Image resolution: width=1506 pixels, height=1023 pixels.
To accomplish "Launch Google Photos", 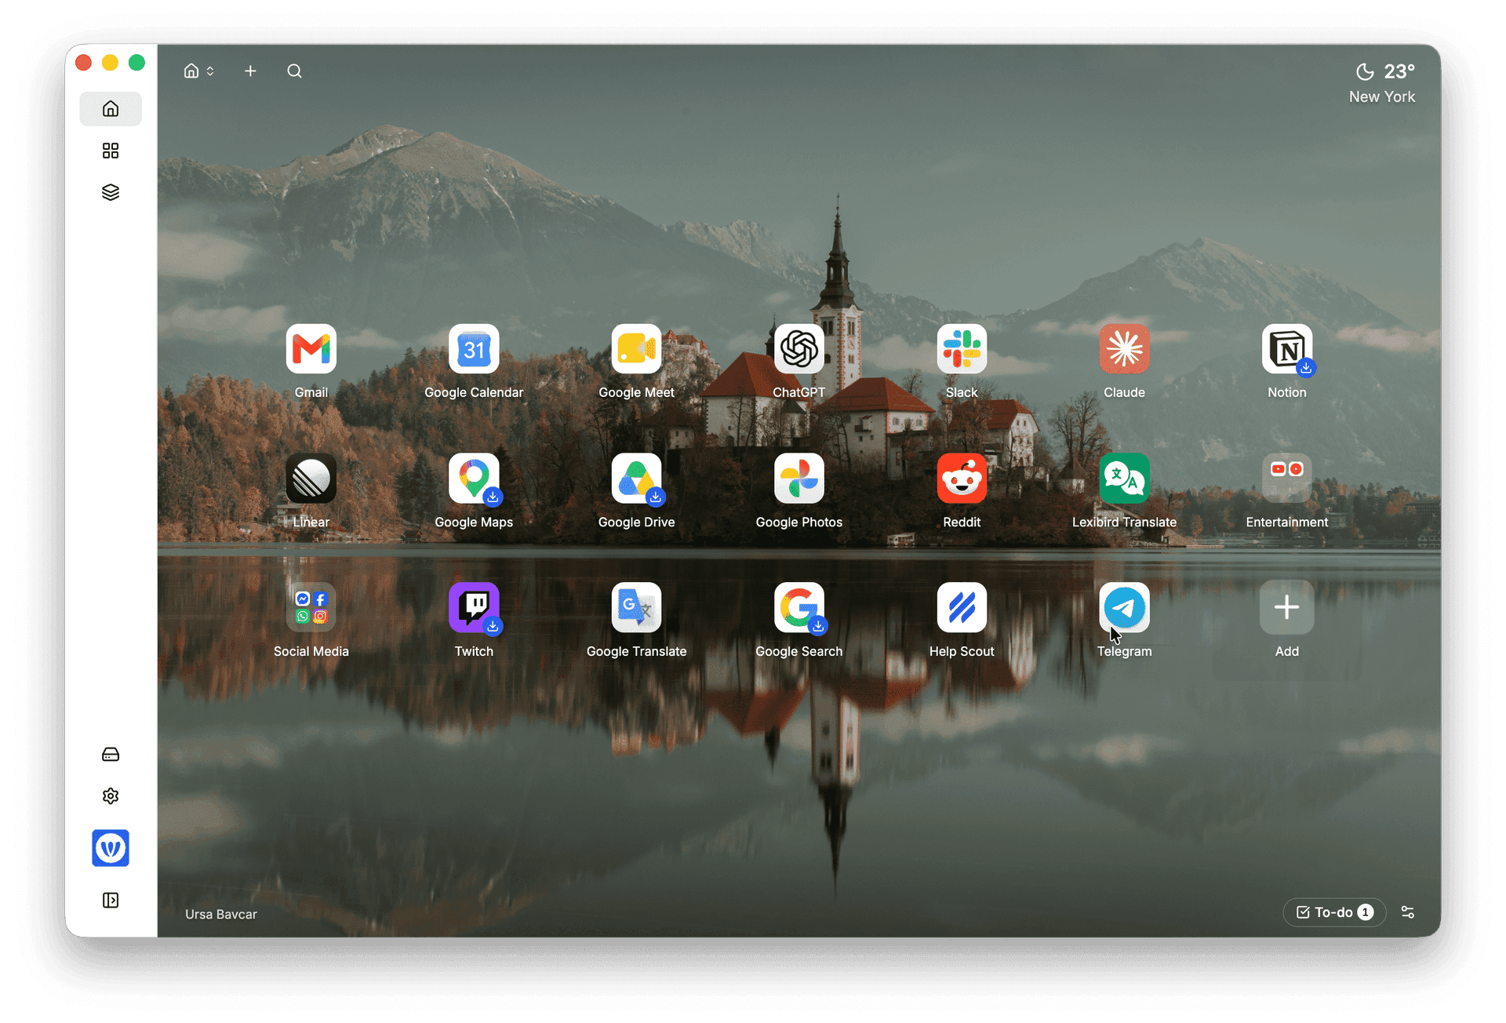I will click(x=798, y=479).
